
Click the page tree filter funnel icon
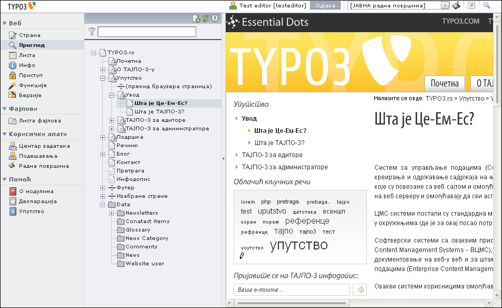(x=92, y=31)
